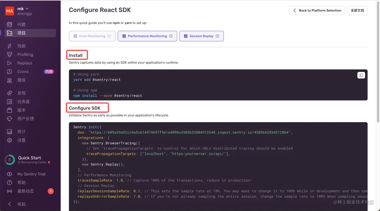Click the Profiling sidebar icon
The height and width of the screenshot is (211, 380).
click(10, 55)
